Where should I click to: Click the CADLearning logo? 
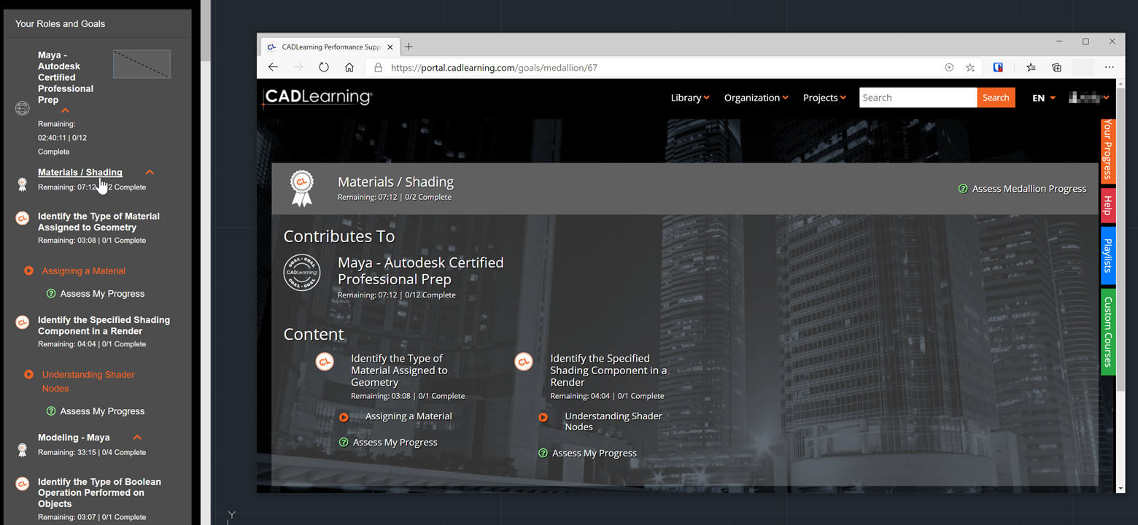tap(318, 97)
